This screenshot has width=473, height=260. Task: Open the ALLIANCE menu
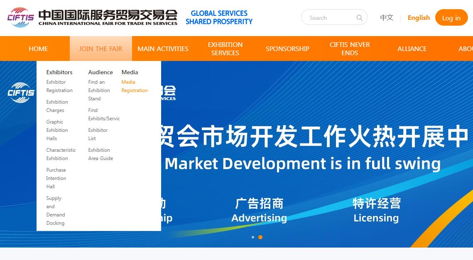412,49
